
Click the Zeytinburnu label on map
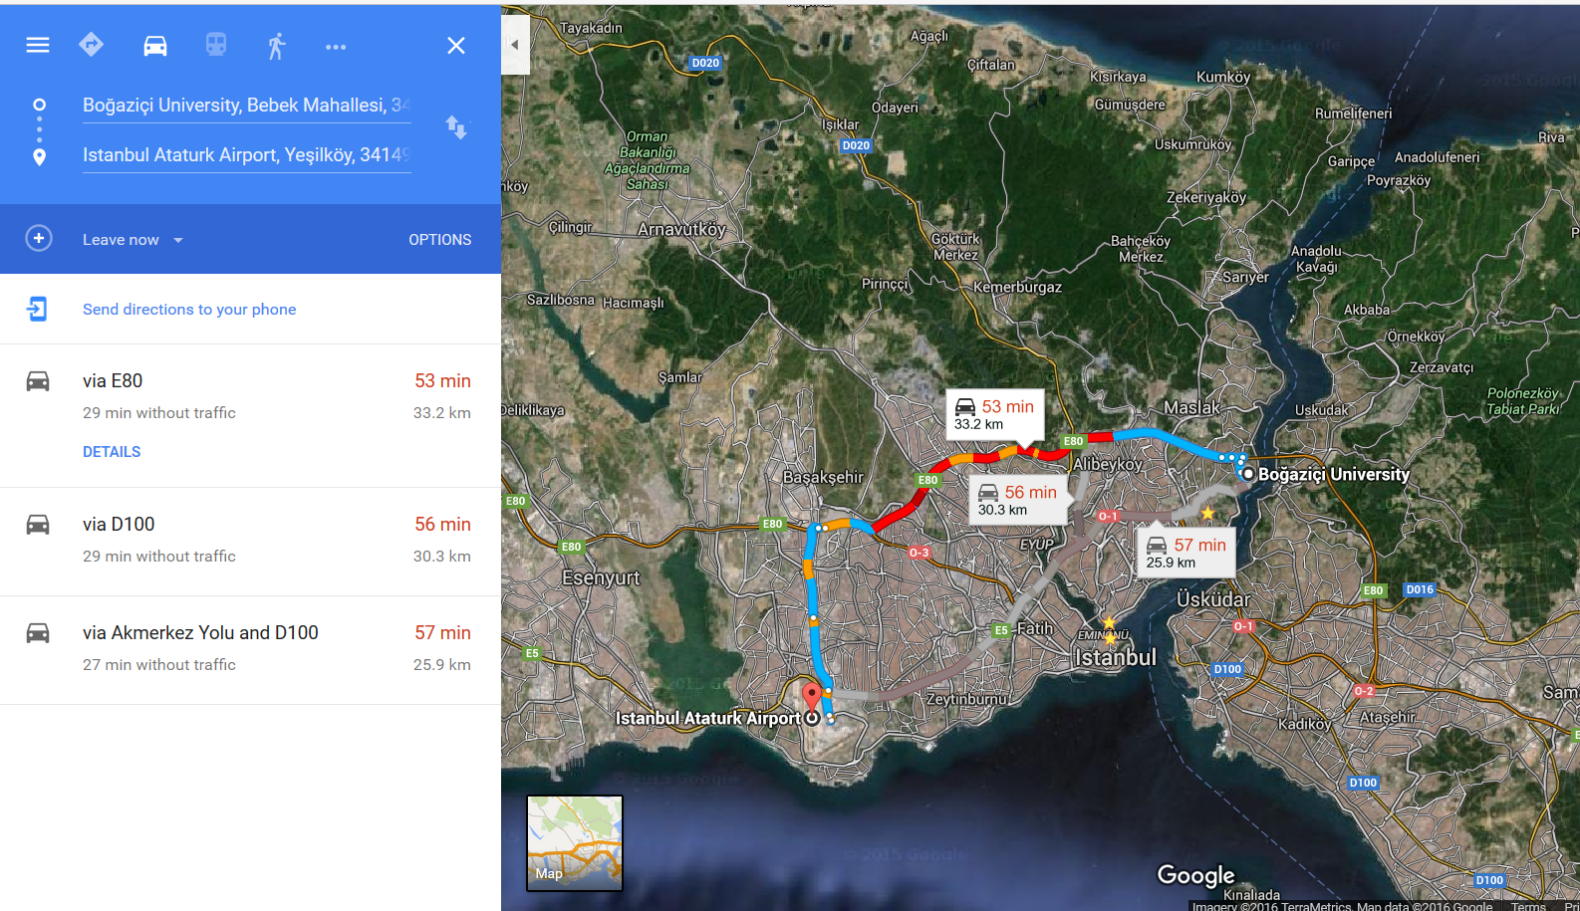coord(967,700)
